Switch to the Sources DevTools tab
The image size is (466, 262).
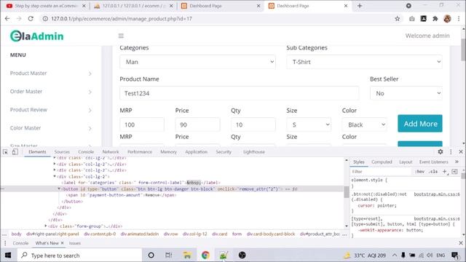(x=62, y=152)
